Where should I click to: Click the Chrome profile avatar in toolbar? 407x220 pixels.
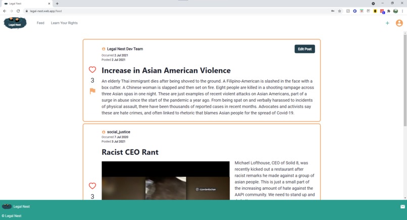coord(395,11)
